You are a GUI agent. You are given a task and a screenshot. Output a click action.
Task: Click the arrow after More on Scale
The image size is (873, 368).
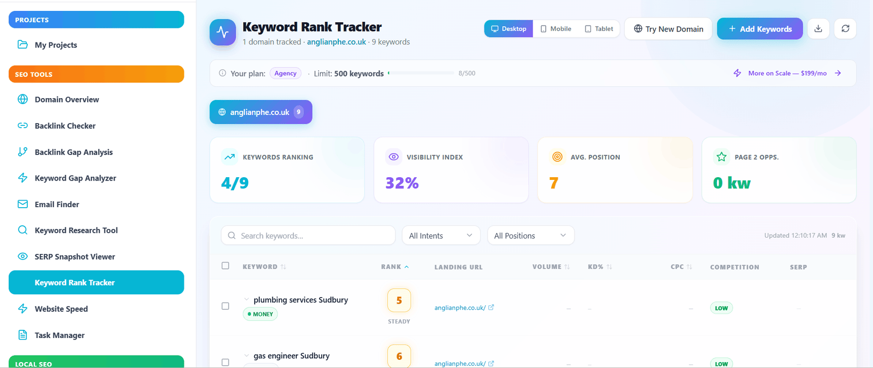[x=838, y=73]
